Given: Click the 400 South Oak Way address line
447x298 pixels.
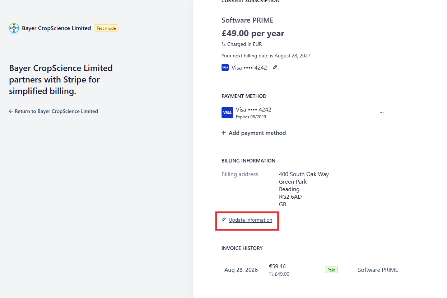Looking at the screenshot, I should click(304, 174).
